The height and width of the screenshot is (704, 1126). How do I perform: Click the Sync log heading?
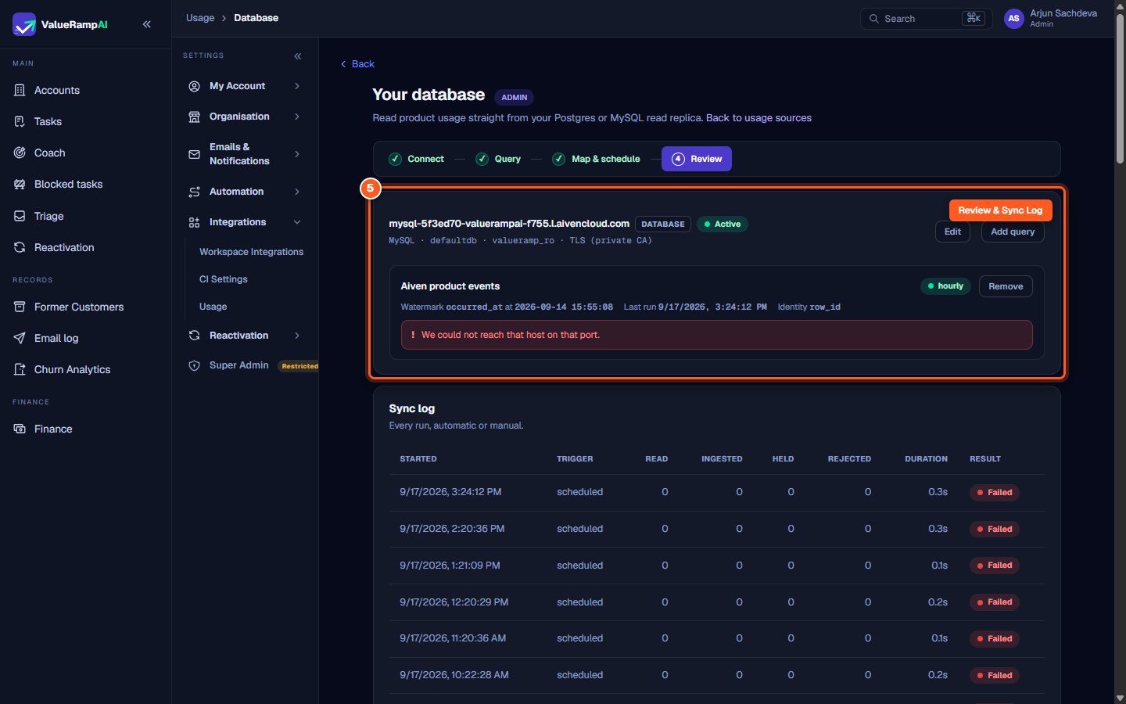pos(412,408)
